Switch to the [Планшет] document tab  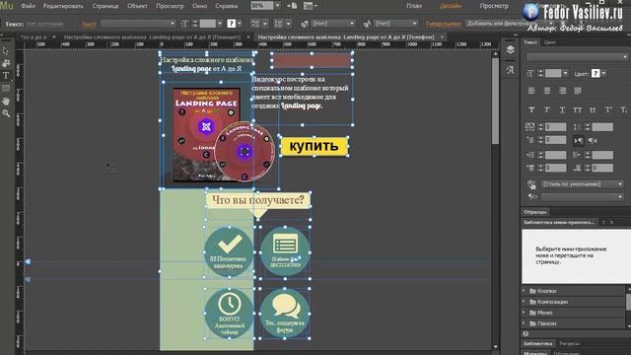(x=152, y=37)
